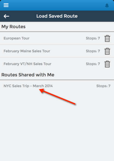
Task: Go back using the left arrow
Action: click(6, 16)
